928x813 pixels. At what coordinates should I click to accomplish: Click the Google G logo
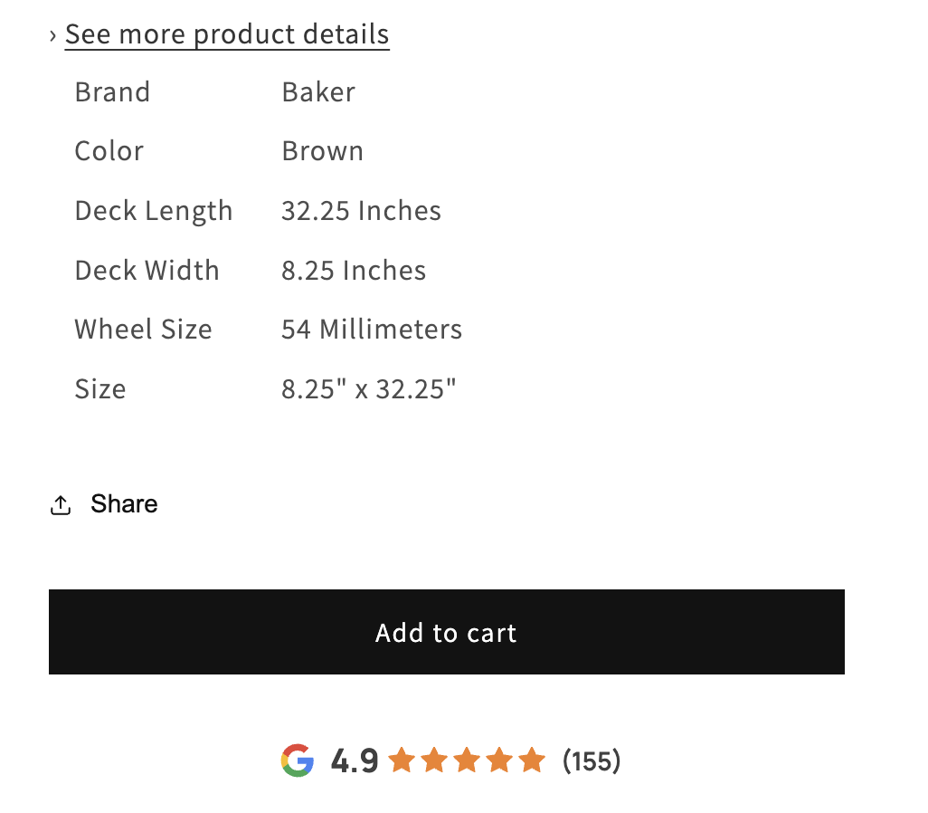click(x=298, y=760)
